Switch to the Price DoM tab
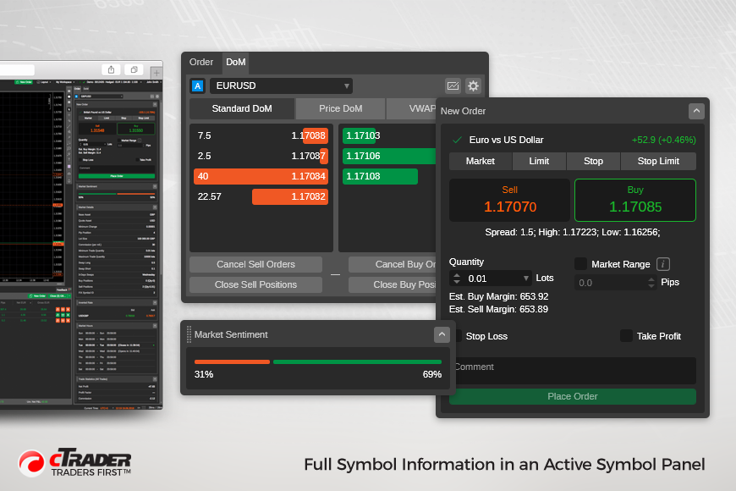The height and width of the screenshot is (491, 736). [340, 108]
